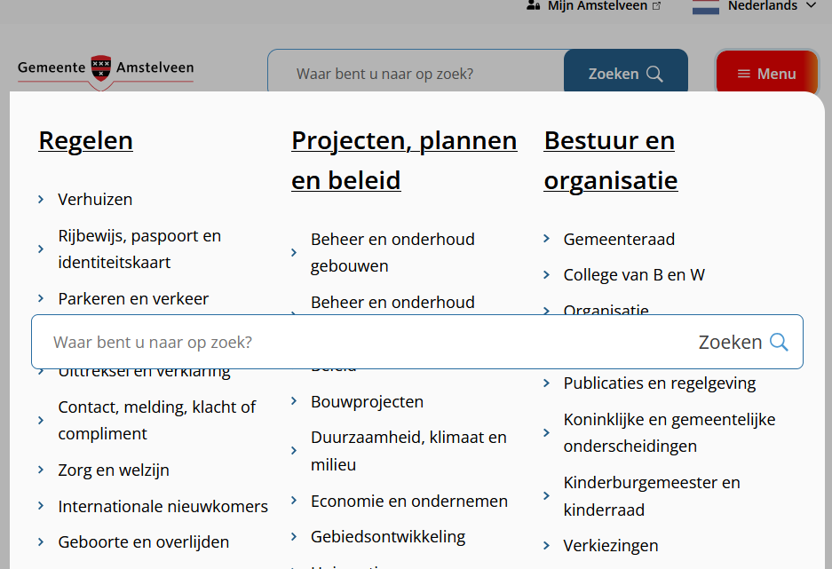The height and width of the screenshot is (569, 832).
Task: Open Kinderburgemeester en kinderraad
Action: pyautogui.click(x=652, y=496)
